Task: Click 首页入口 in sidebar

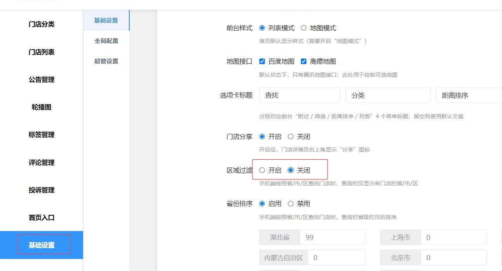Action: [x=42, y=218]
